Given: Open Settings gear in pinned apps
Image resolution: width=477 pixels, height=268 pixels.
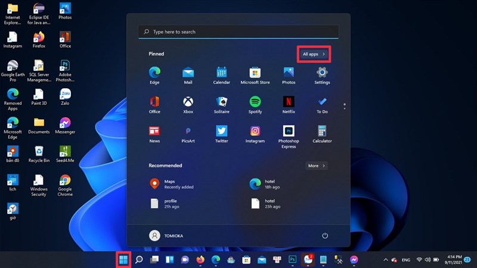Looking at the screenshot, I should [322, 76].
